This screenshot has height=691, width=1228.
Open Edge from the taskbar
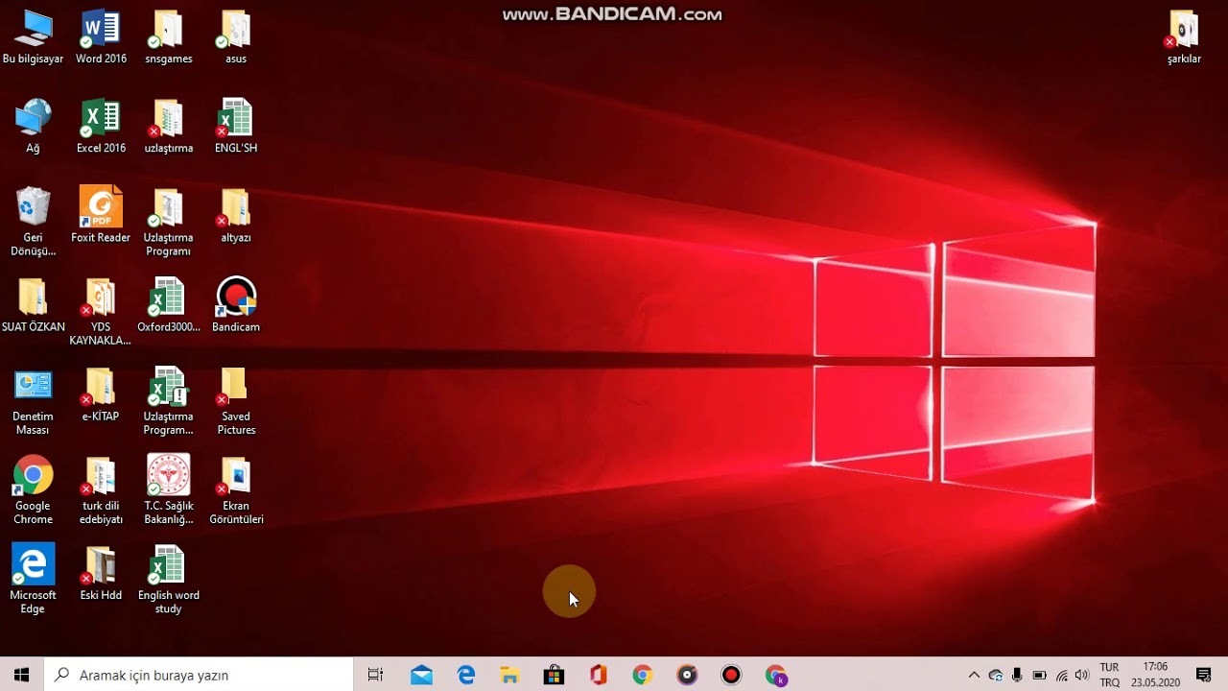[x=466, y=675]
